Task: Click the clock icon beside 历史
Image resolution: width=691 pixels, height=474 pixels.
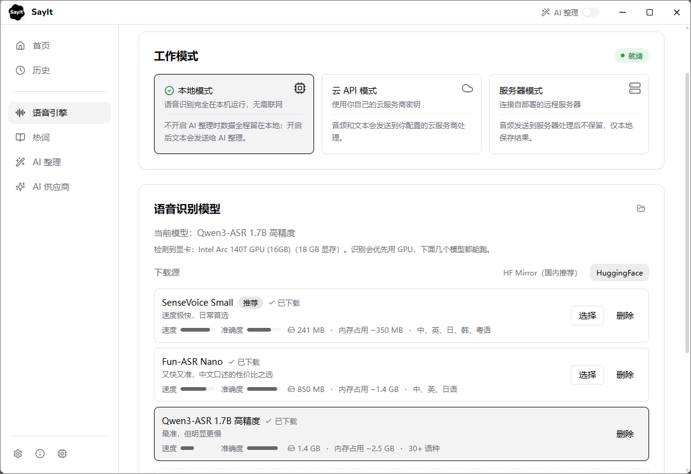Action: pyautogui.click(x=20, y=70)
